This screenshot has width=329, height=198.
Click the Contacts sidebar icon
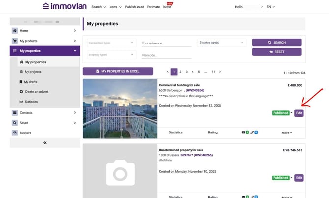click(15, 113)
